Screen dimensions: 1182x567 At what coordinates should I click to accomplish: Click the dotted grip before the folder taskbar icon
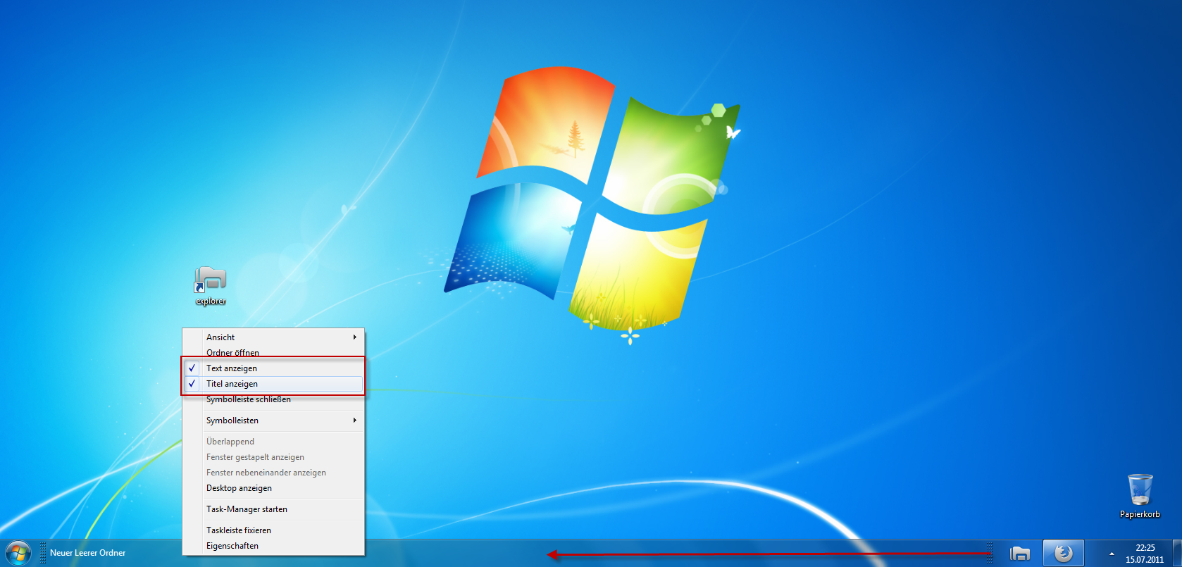click(990, 554)
